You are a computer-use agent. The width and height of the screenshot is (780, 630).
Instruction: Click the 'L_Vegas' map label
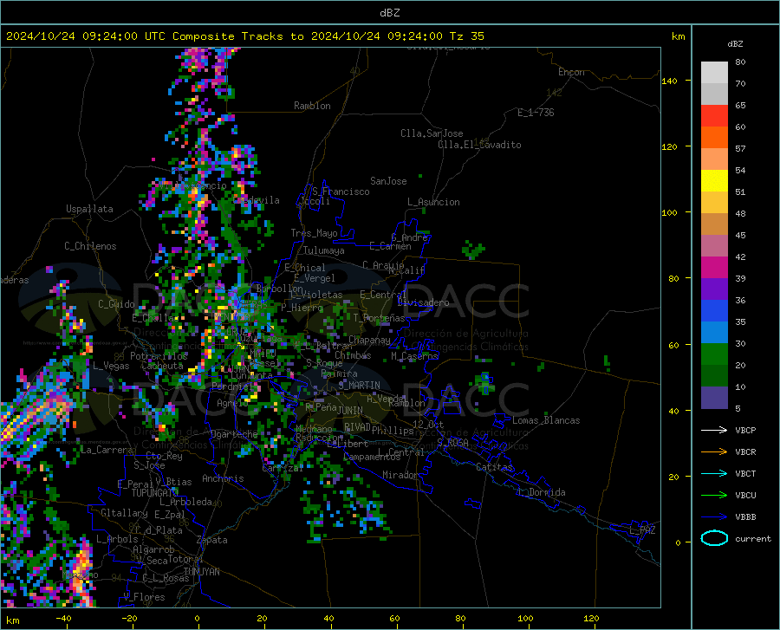point(111,366)
